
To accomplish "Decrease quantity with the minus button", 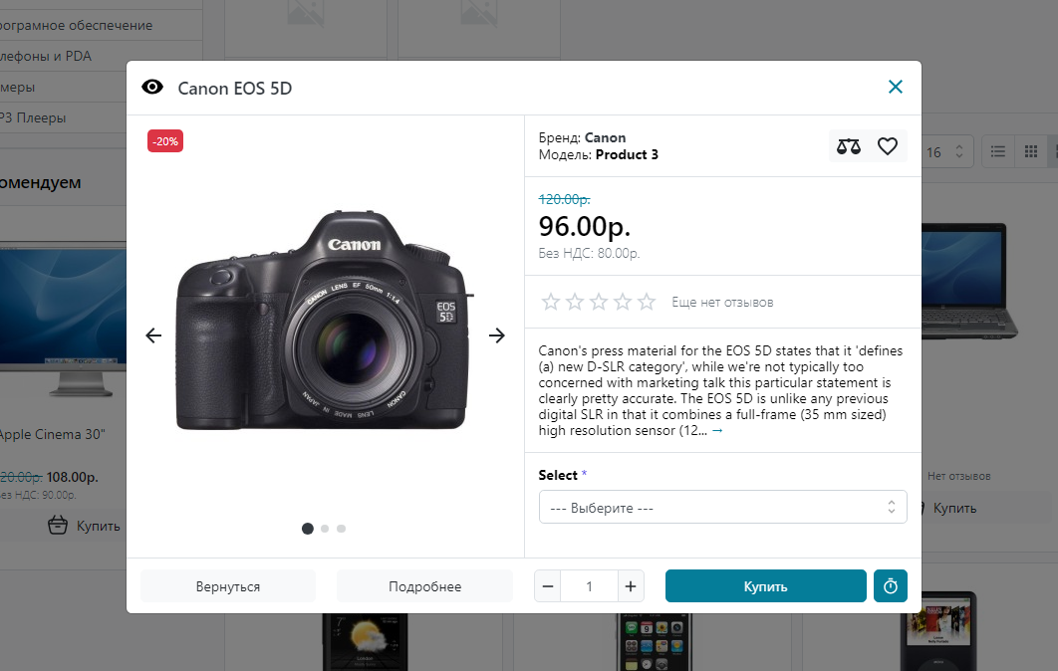I will click(x=548, y=586).
